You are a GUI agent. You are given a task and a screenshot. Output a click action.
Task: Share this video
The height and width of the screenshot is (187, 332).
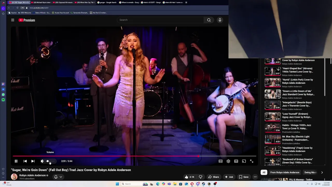click(213, 177)
